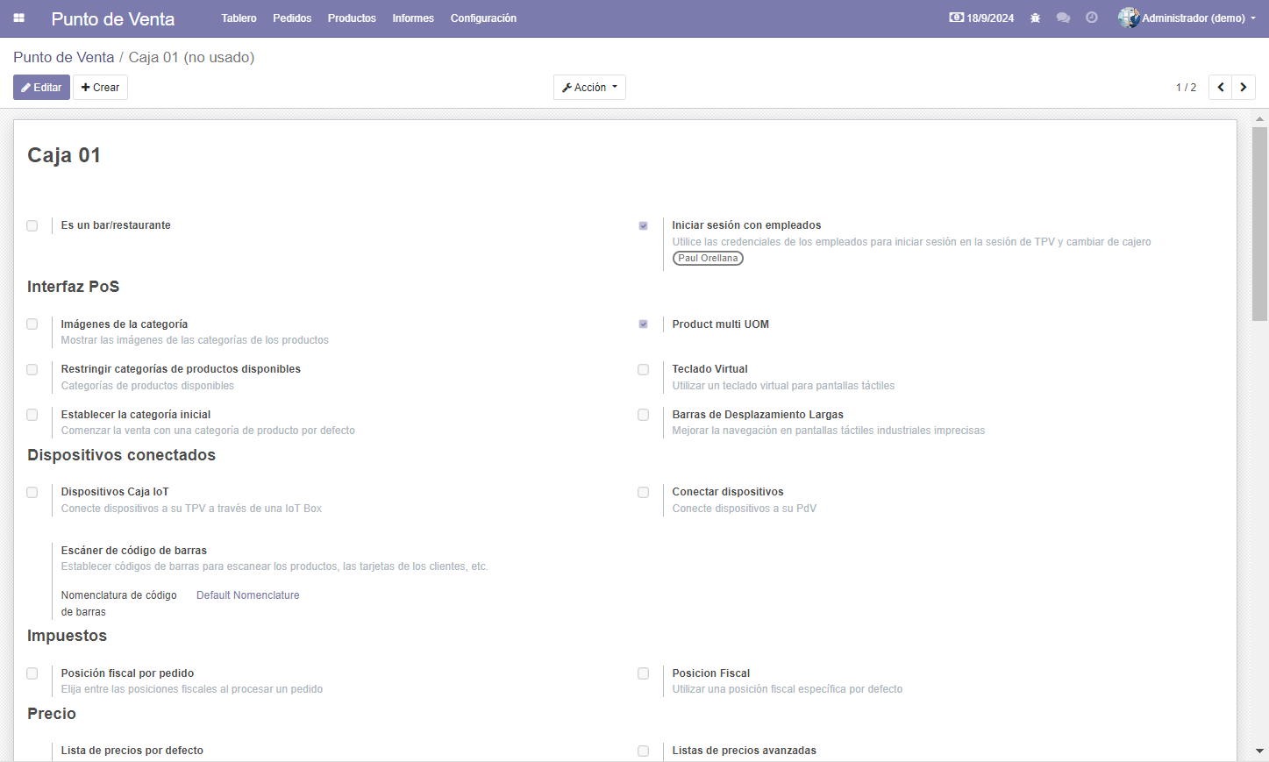Click the 'Interfaz PoS' section heading

74,287
